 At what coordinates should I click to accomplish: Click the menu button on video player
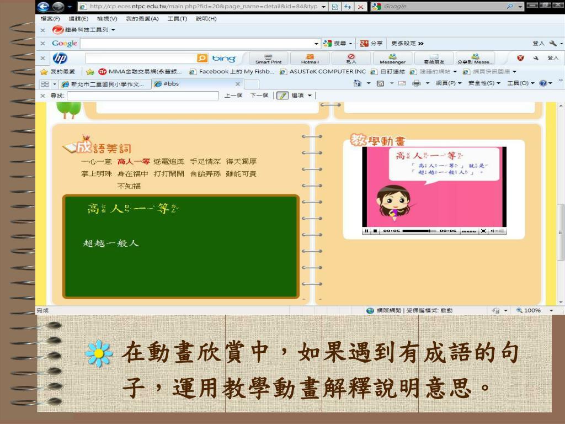469,231
